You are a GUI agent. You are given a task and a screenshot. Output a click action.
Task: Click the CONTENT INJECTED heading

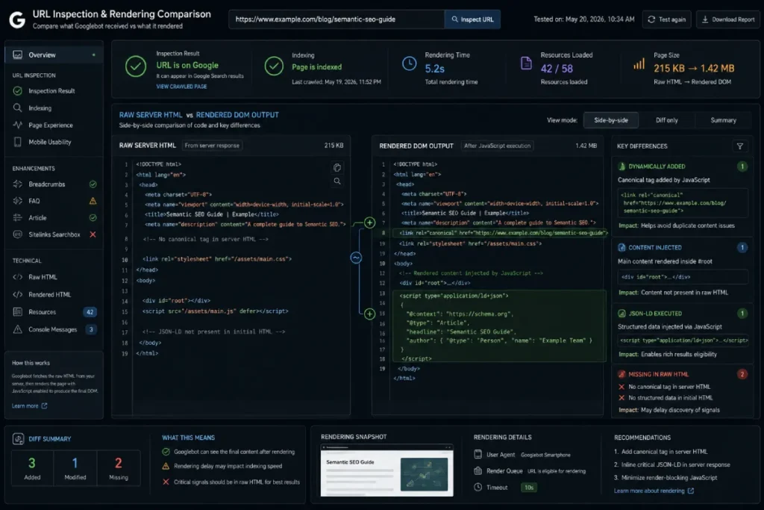pyautogui.click(x=655, y=247)
